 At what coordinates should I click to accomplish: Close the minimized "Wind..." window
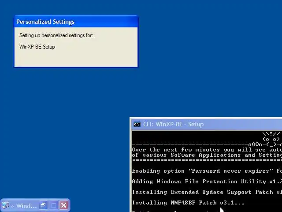[63, 205]
